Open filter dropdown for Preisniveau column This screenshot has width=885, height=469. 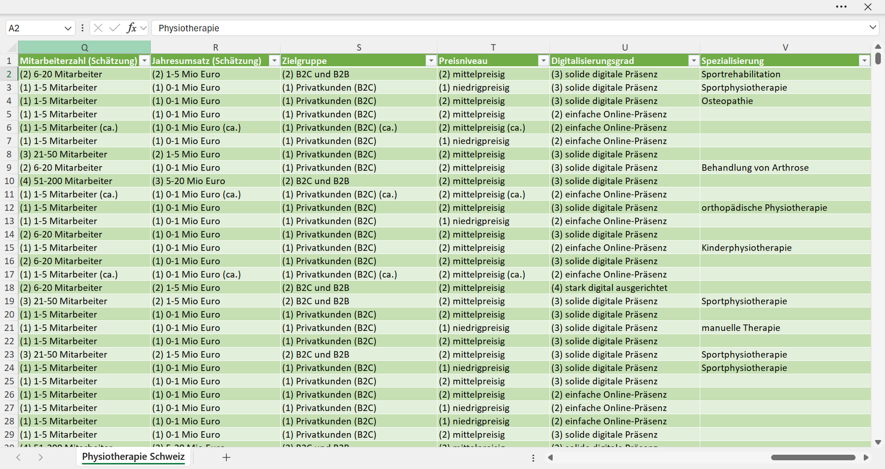[x=543, y=61]
